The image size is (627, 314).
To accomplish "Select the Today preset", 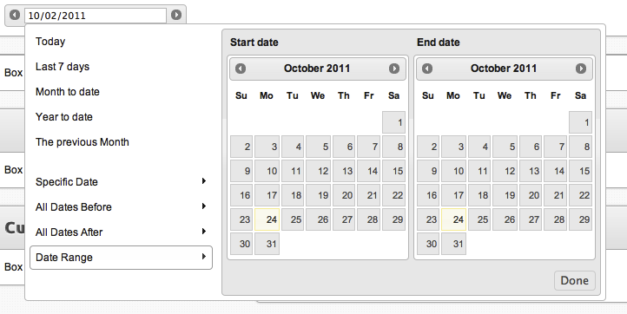I will [50, 42].
